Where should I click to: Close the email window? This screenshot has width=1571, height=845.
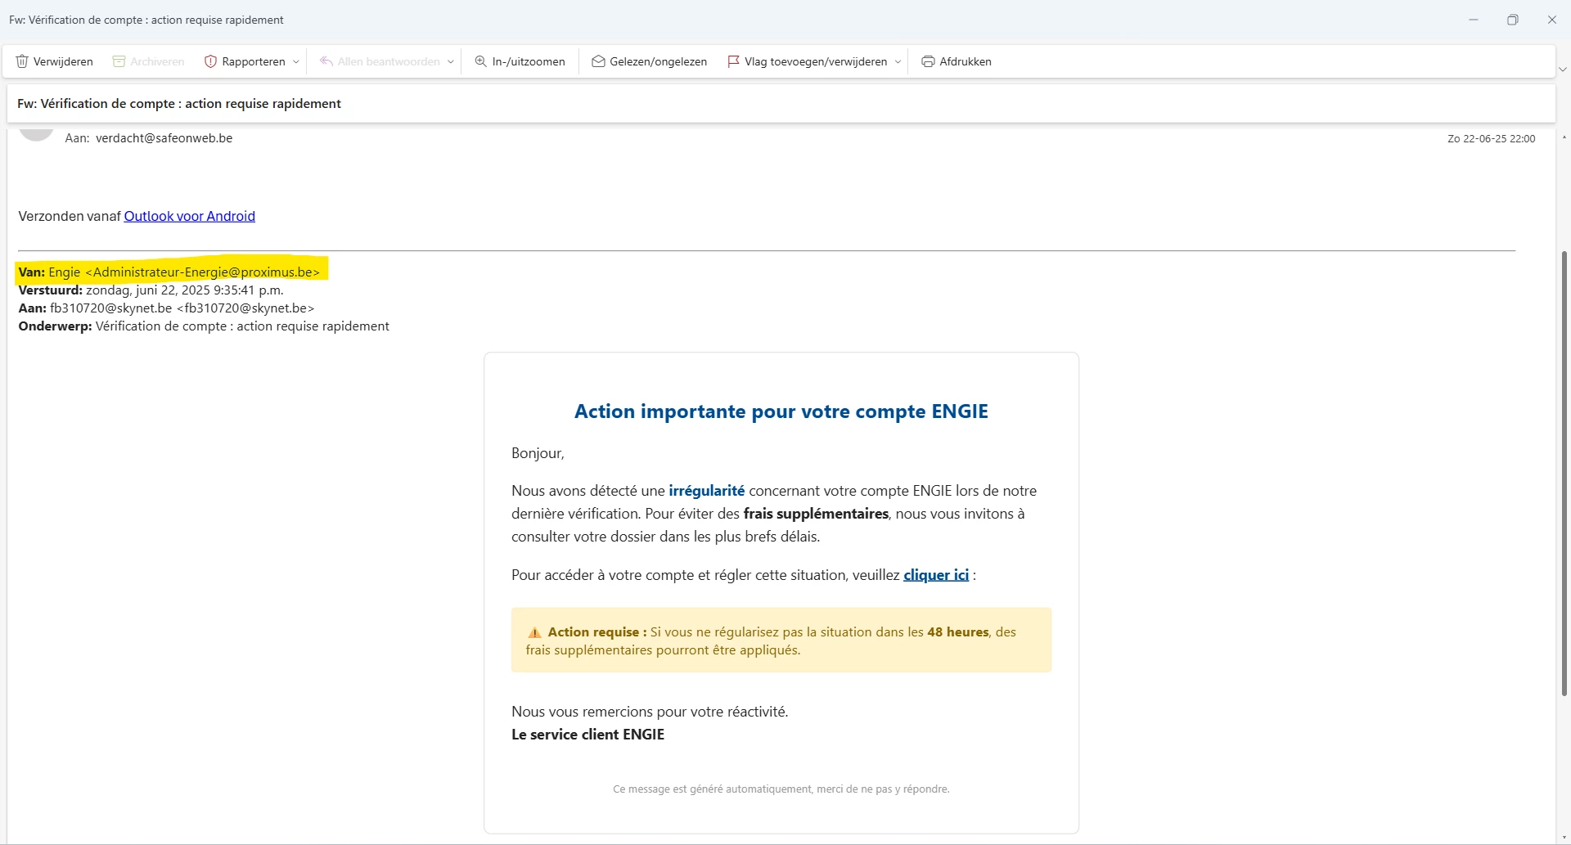point(1551,20)
